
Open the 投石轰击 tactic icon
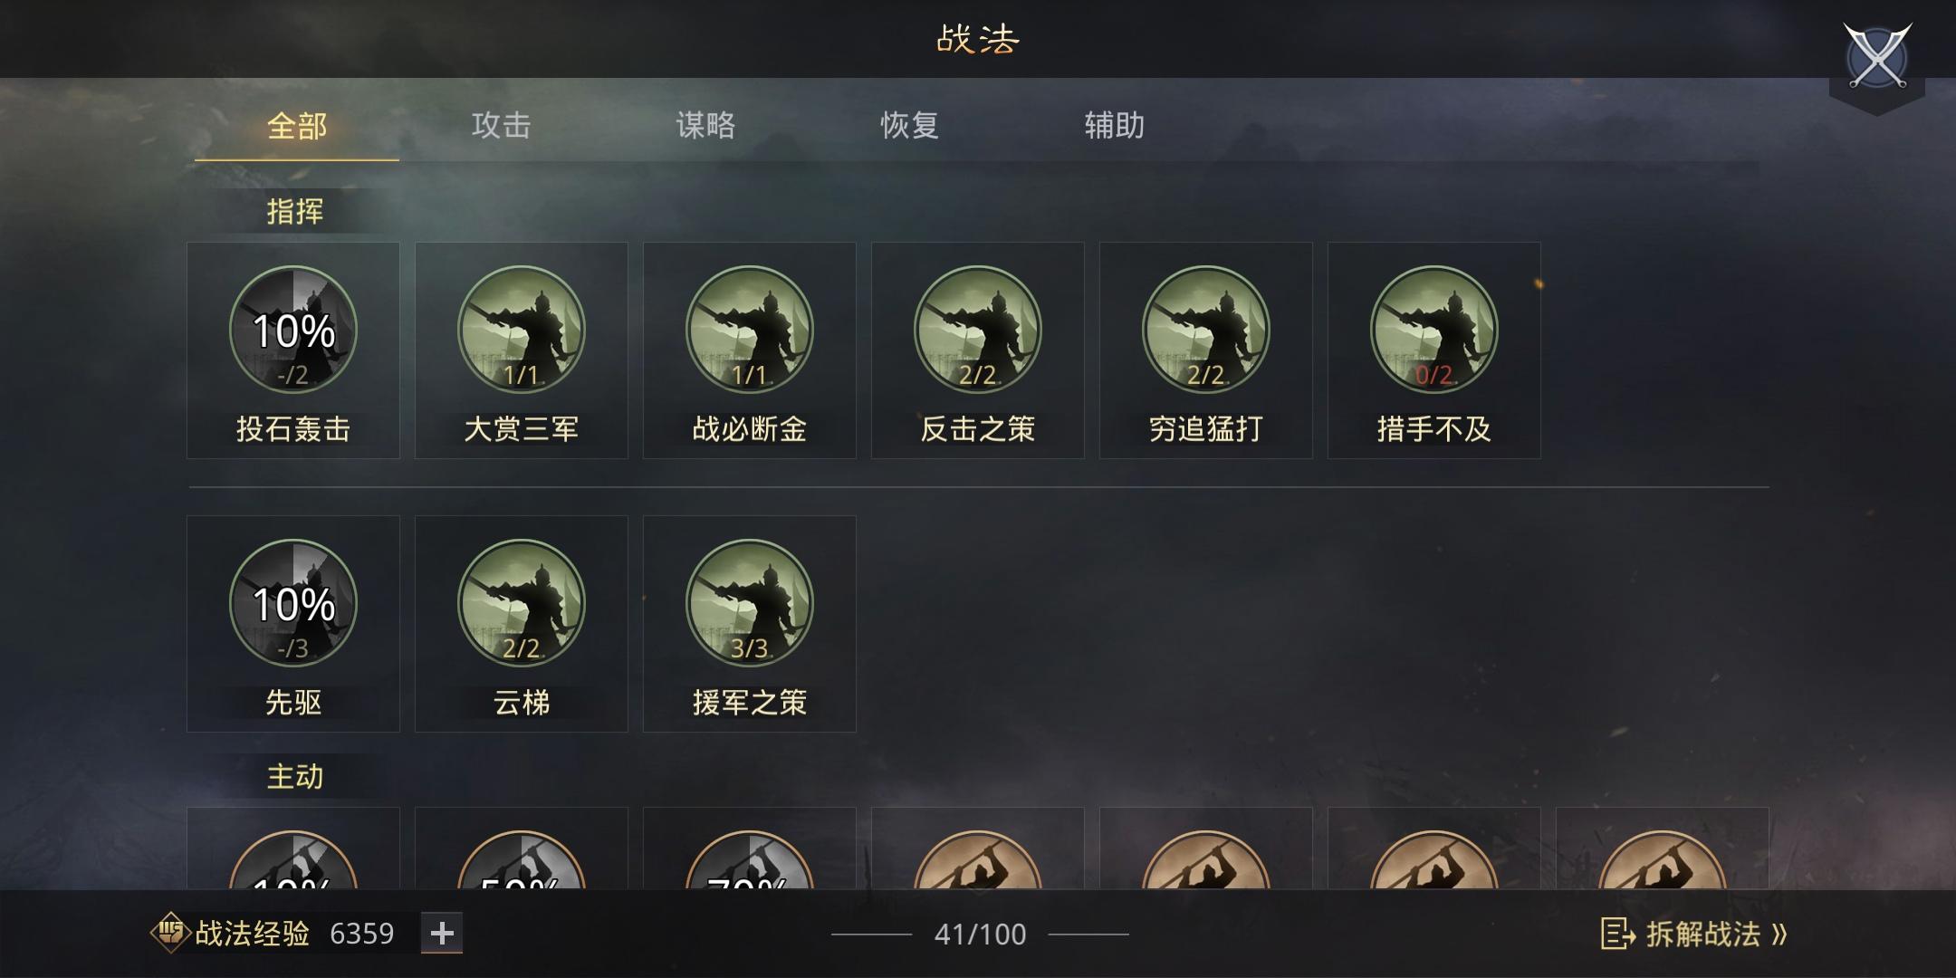(293, 330)
